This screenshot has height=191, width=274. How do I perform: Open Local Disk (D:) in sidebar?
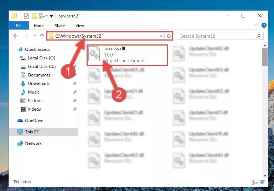(42, 67)
